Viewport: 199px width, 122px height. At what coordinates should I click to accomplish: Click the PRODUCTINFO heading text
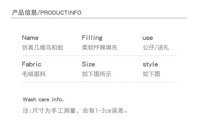61,13
